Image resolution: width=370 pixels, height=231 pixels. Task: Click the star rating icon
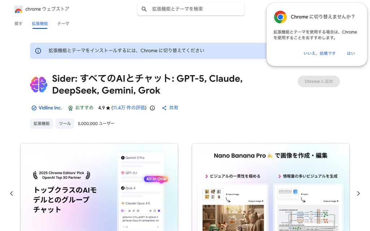(108, 108)
